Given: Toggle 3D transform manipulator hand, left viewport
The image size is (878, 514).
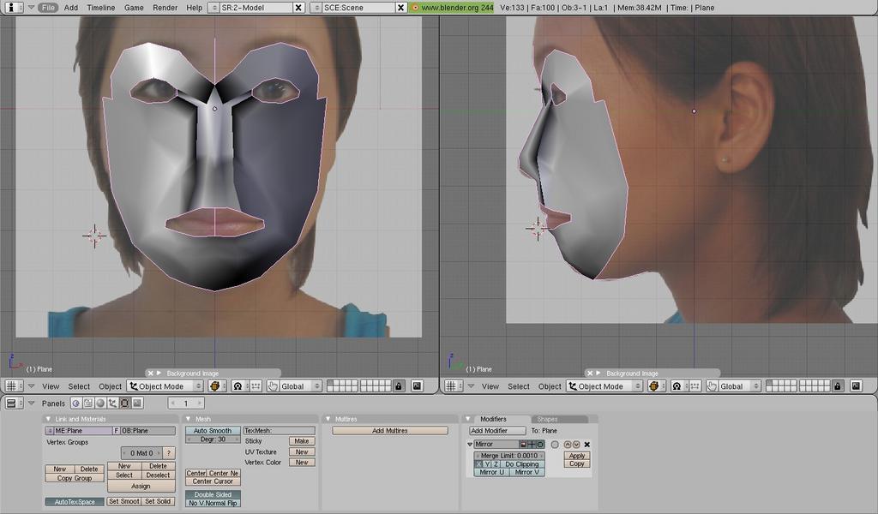Looking at the screenshot, I should [x=272, y=385].
